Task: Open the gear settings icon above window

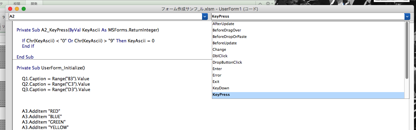Action: (268, 3)
